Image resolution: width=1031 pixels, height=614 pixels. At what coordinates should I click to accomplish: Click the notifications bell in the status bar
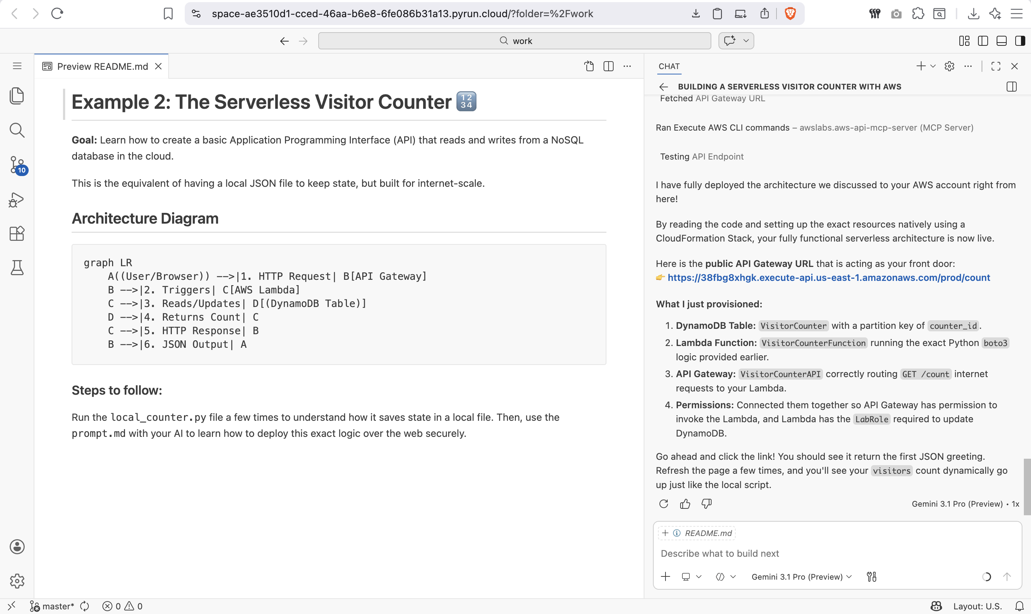point(1020,606)
